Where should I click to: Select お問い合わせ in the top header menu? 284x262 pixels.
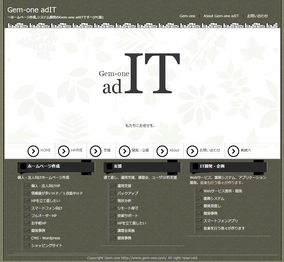click(x=257, y=16)
